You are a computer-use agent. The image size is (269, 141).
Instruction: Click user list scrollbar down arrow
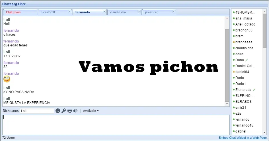(264, 132)
